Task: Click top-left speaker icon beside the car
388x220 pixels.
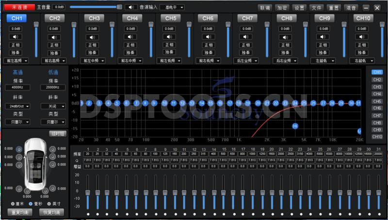Action: [19, 149]
